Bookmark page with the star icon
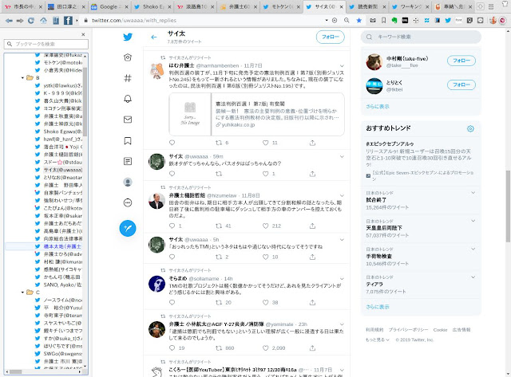This screenshot has width=511, height=377. click(x=358, y=20)
